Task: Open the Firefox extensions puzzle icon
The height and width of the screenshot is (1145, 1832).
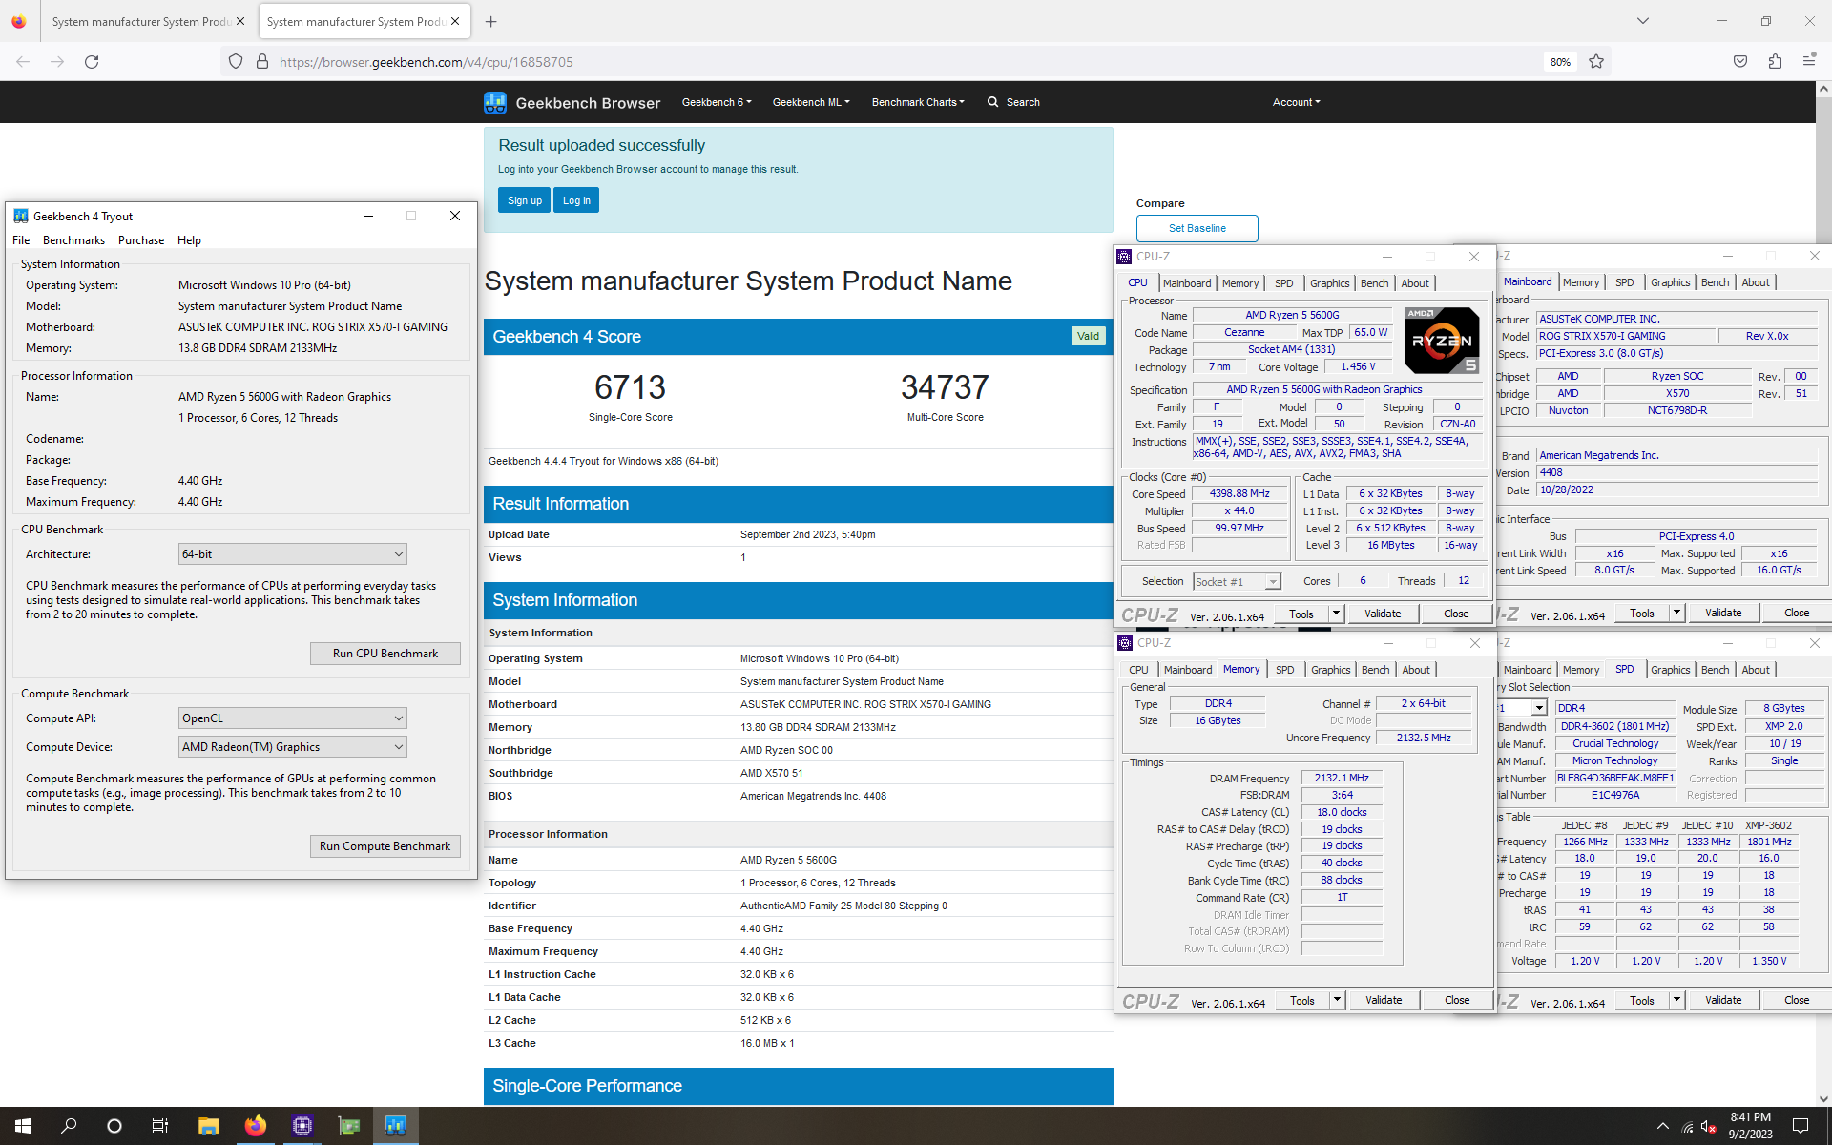Action: [1775, 62]
